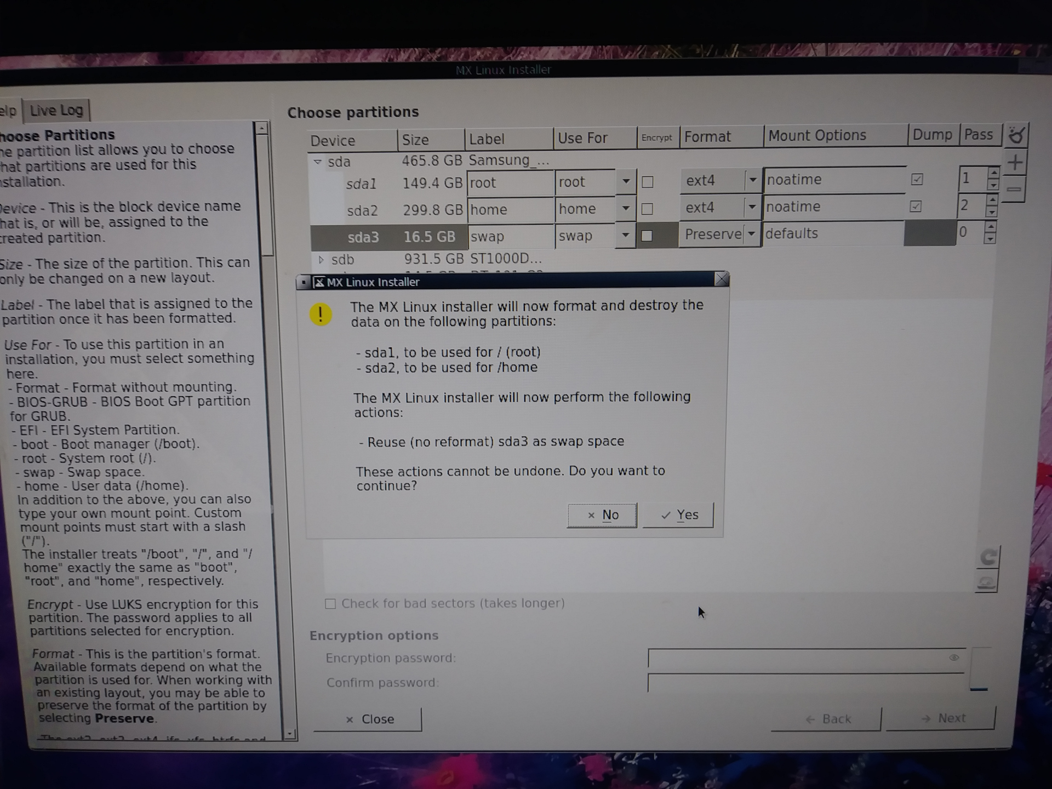The width and height of the screenshot is (1052, 789).
Task: Reveal encryption password with eye icon
Action: point(954,658)
